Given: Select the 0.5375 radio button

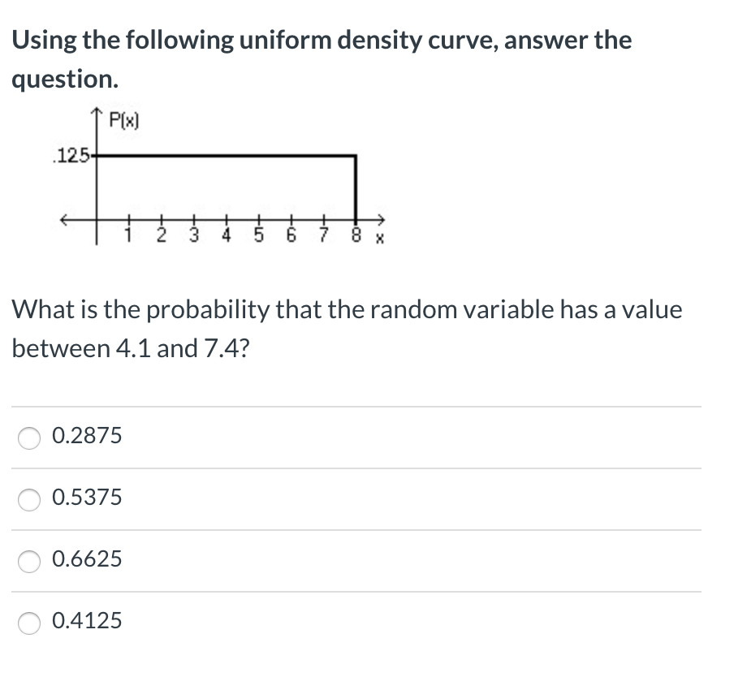Looking at the screenshot, I should pyautogui.click(x=29, y=499).
